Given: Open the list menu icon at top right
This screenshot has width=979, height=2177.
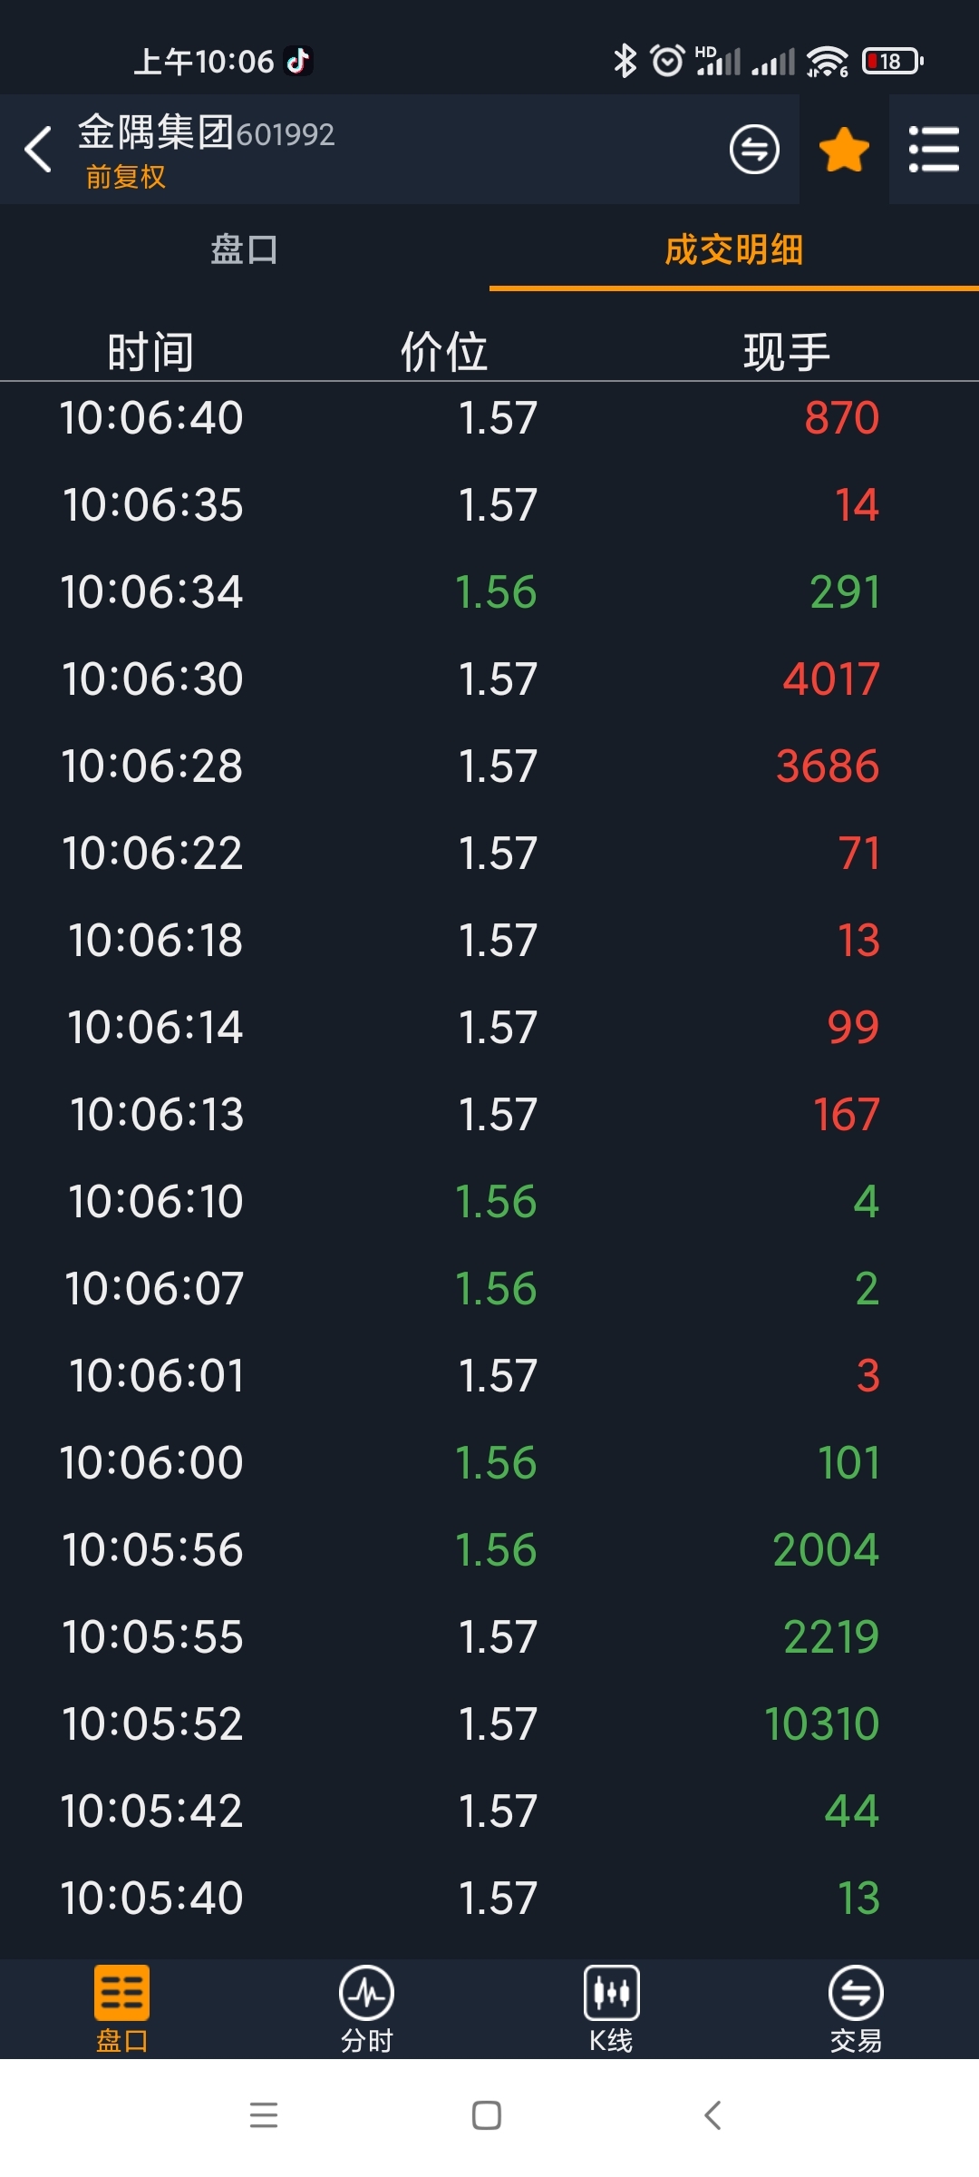Looking at the screenshot, I should [934, 150].
